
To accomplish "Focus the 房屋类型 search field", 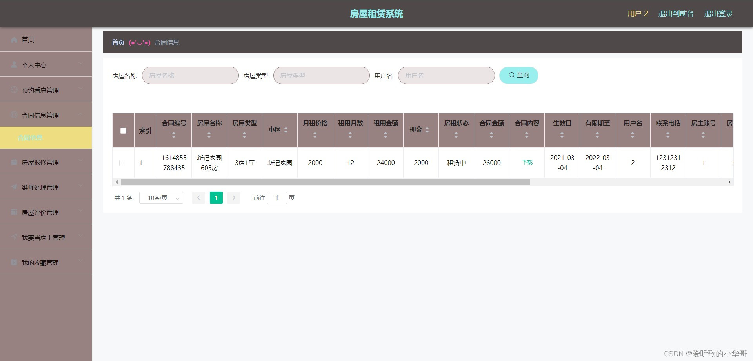I will [322, 75].
